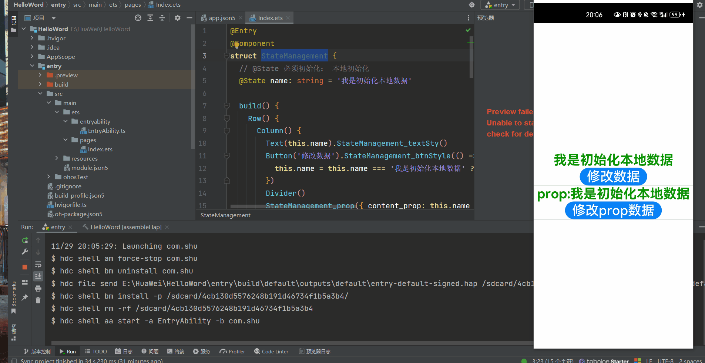Click the locate-in-project target icon
The width and height of the screenshot is (705, 363).
coord(138,18)
